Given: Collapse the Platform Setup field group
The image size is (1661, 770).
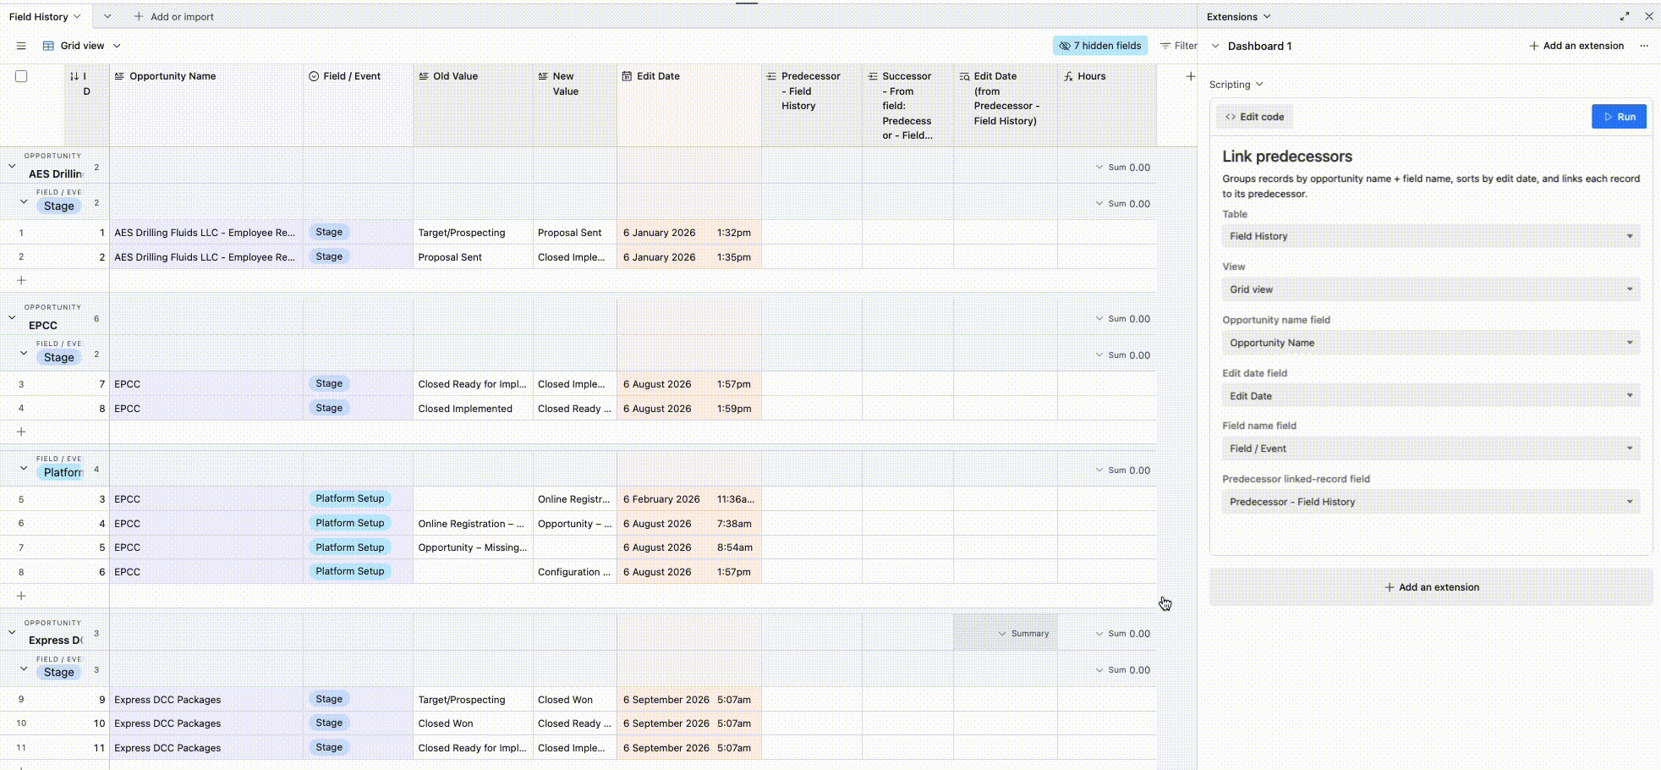Looking at the screenshot, I should pyautogui.click(x=24, y=468).
